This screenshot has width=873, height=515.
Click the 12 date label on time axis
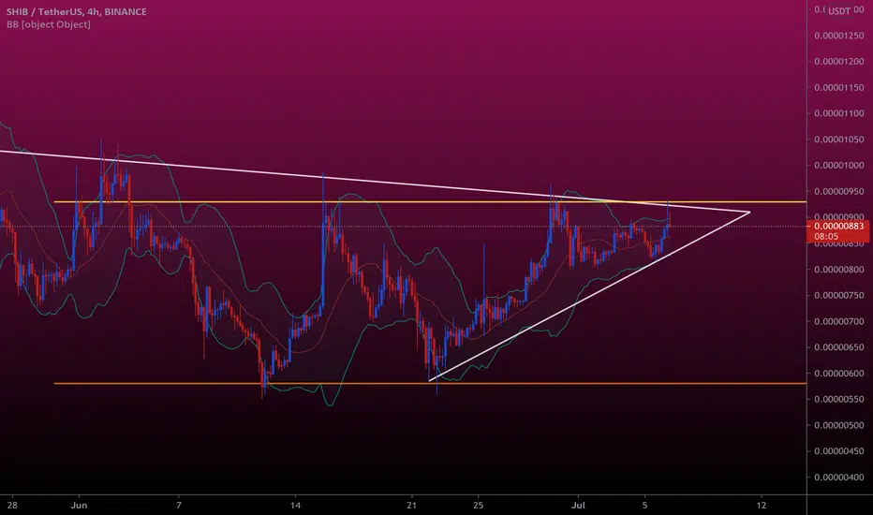pyautogui.click(x=762, y=506)
